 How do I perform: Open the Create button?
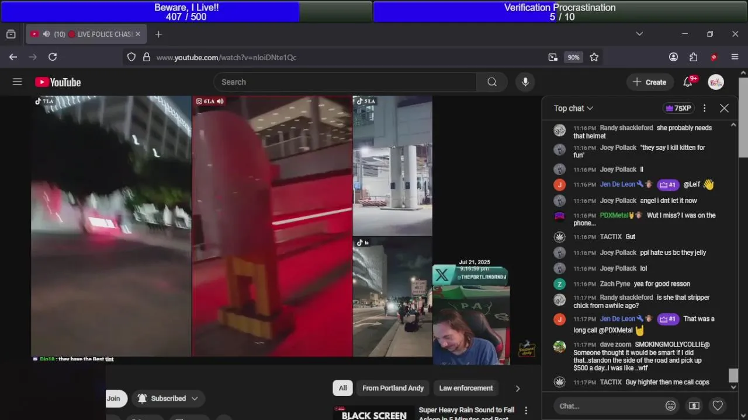[649, 82]
